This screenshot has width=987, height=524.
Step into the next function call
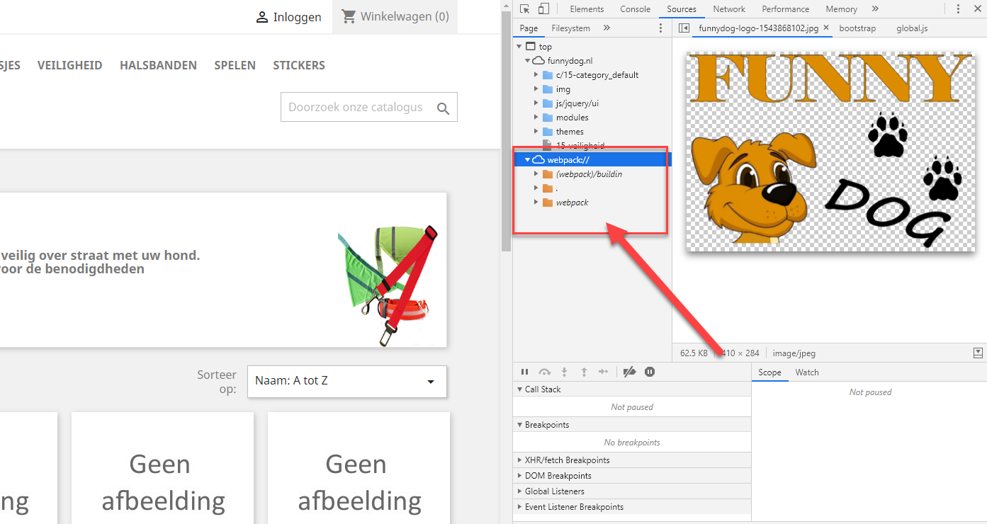pyautogui.click(x=565, y=372)
